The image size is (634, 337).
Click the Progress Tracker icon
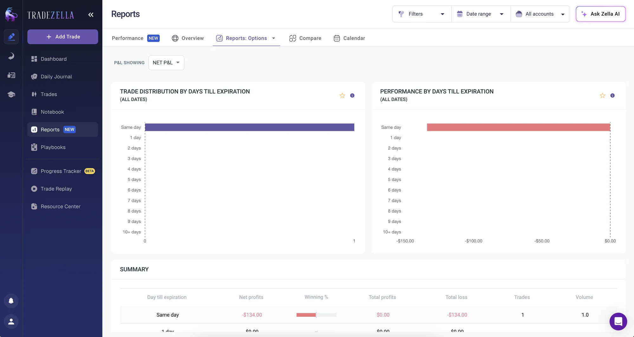[34, 171]
